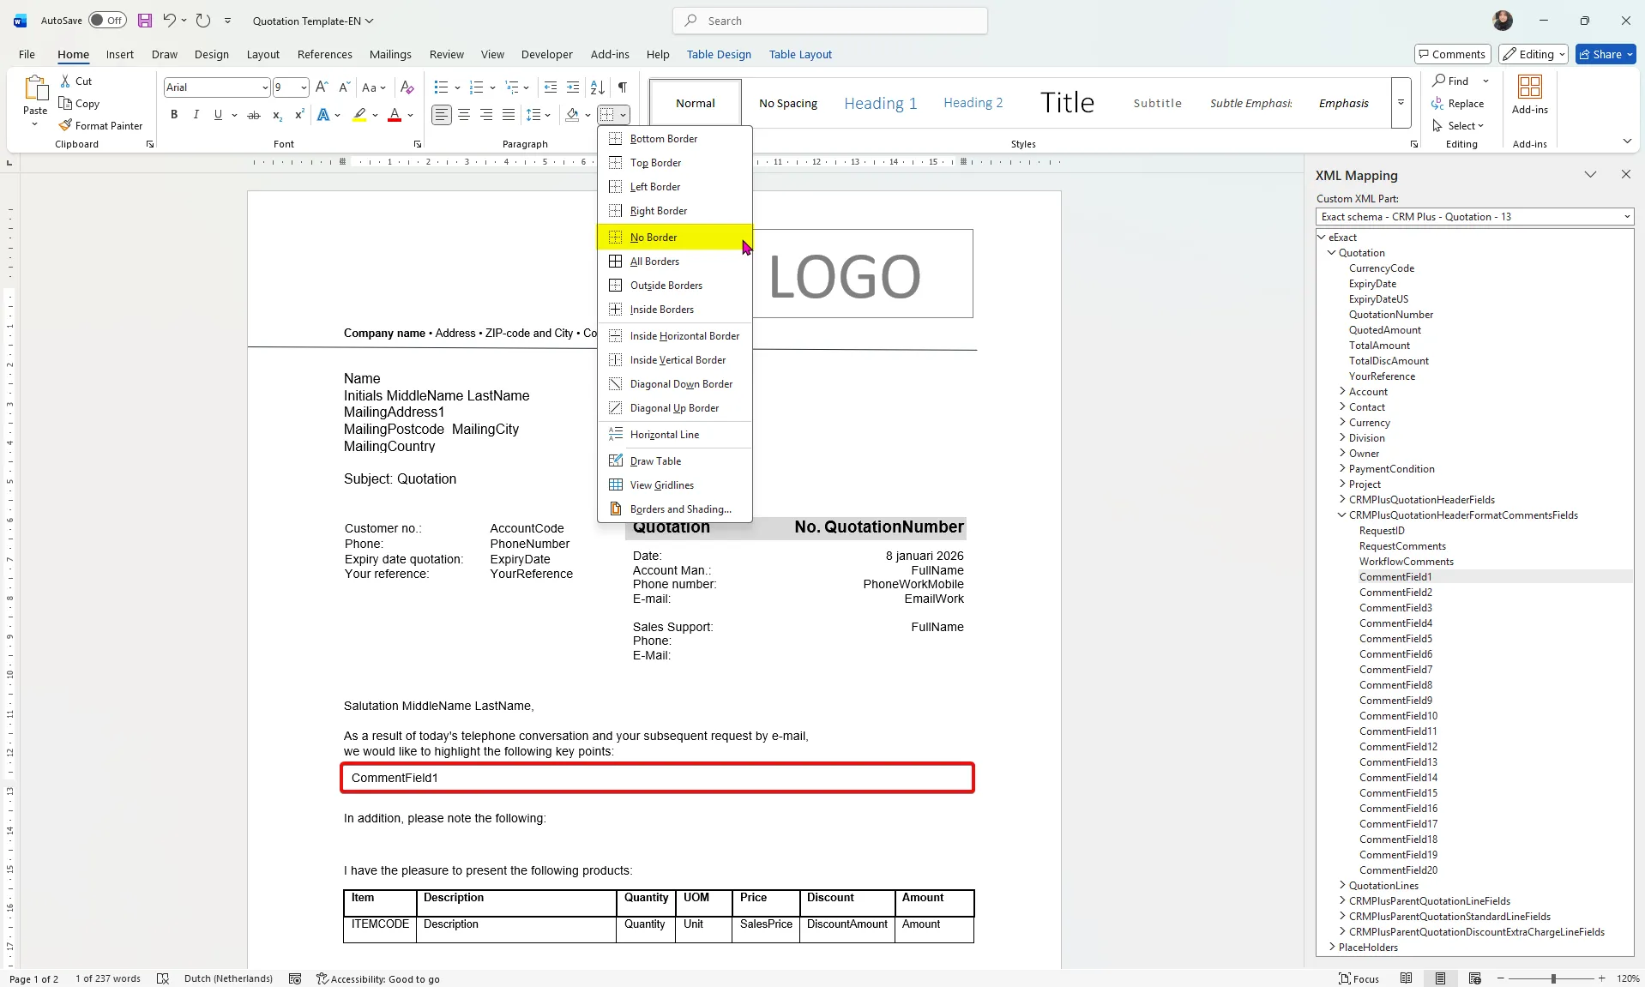The width and height of the screenshot is (1645, 987).
Task: Click the Clear All Formatting icon
Action: click(407, 87)
